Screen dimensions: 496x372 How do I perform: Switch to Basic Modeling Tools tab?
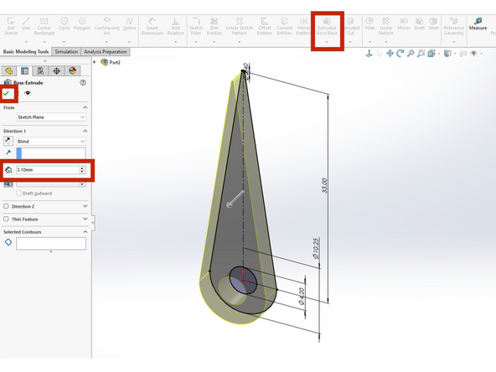pos(26,52)
